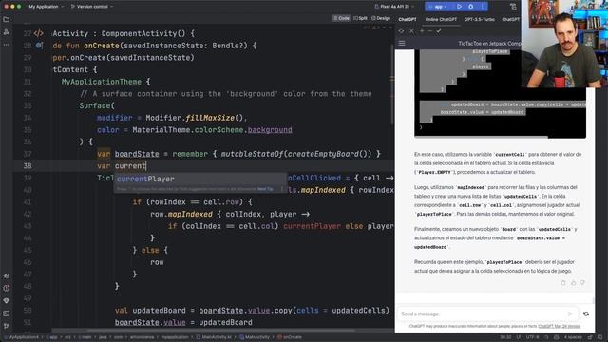Open the Resource Manager sidebar icon
The image size is (608, 342).
(7, 32)
